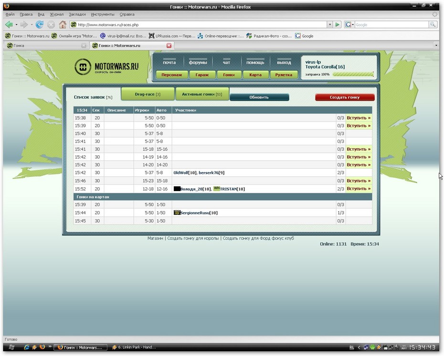Screen dimensions: 444x356
Task: Open the Карта section
Action: 255,75
